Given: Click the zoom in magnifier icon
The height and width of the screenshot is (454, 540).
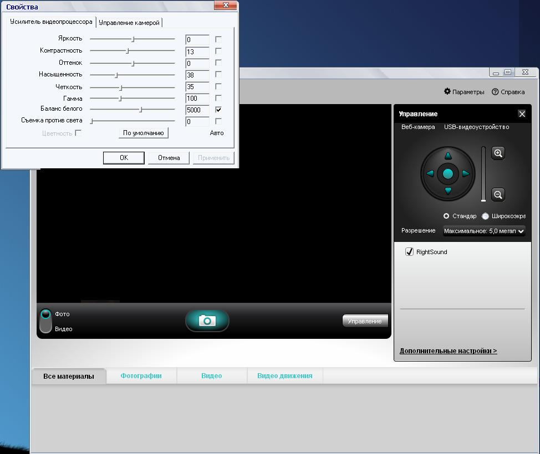Looking at the screenshot, I should 498,153.
